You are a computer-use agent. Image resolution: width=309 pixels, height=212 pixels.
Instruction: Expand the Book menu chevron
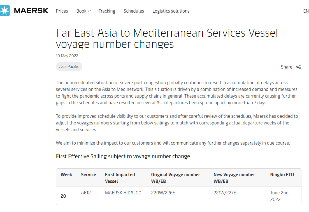[89, 11]
